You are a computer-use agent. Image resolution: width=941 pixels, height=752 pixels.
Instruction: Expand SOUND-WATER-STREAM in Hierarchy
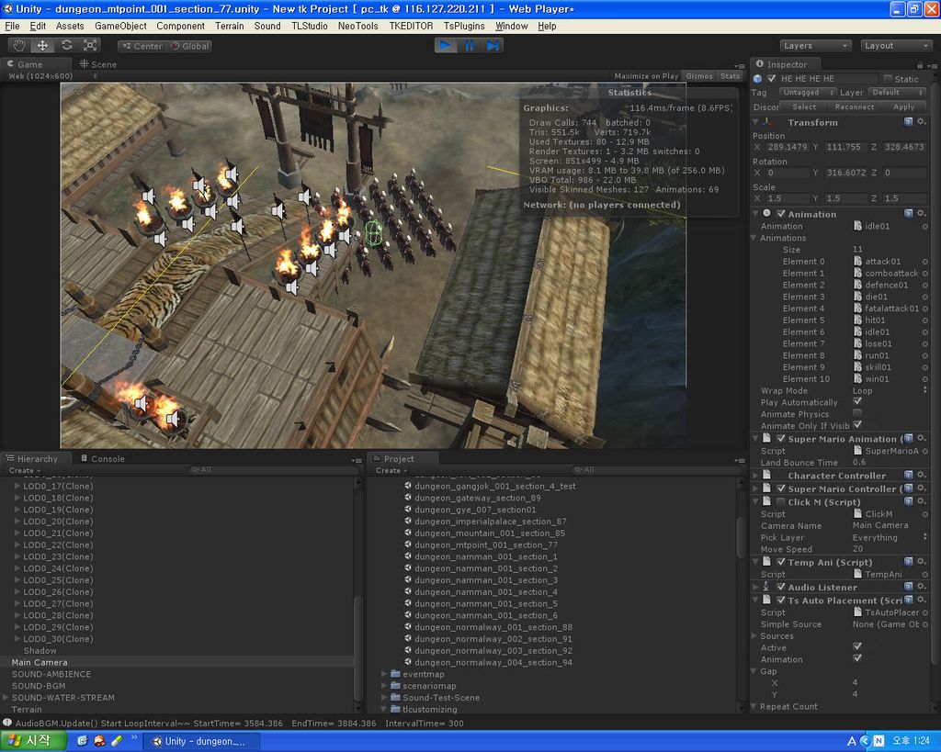(6, 698)
